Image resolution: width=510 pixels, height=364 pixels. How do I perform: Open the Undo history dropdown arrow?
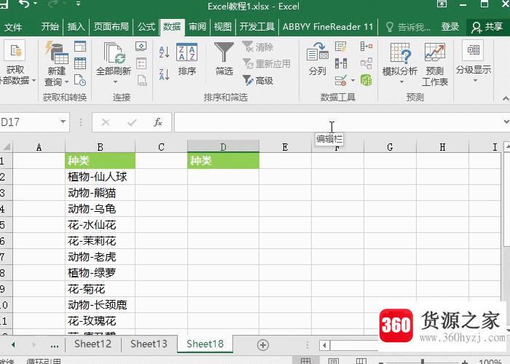[35, 4]
